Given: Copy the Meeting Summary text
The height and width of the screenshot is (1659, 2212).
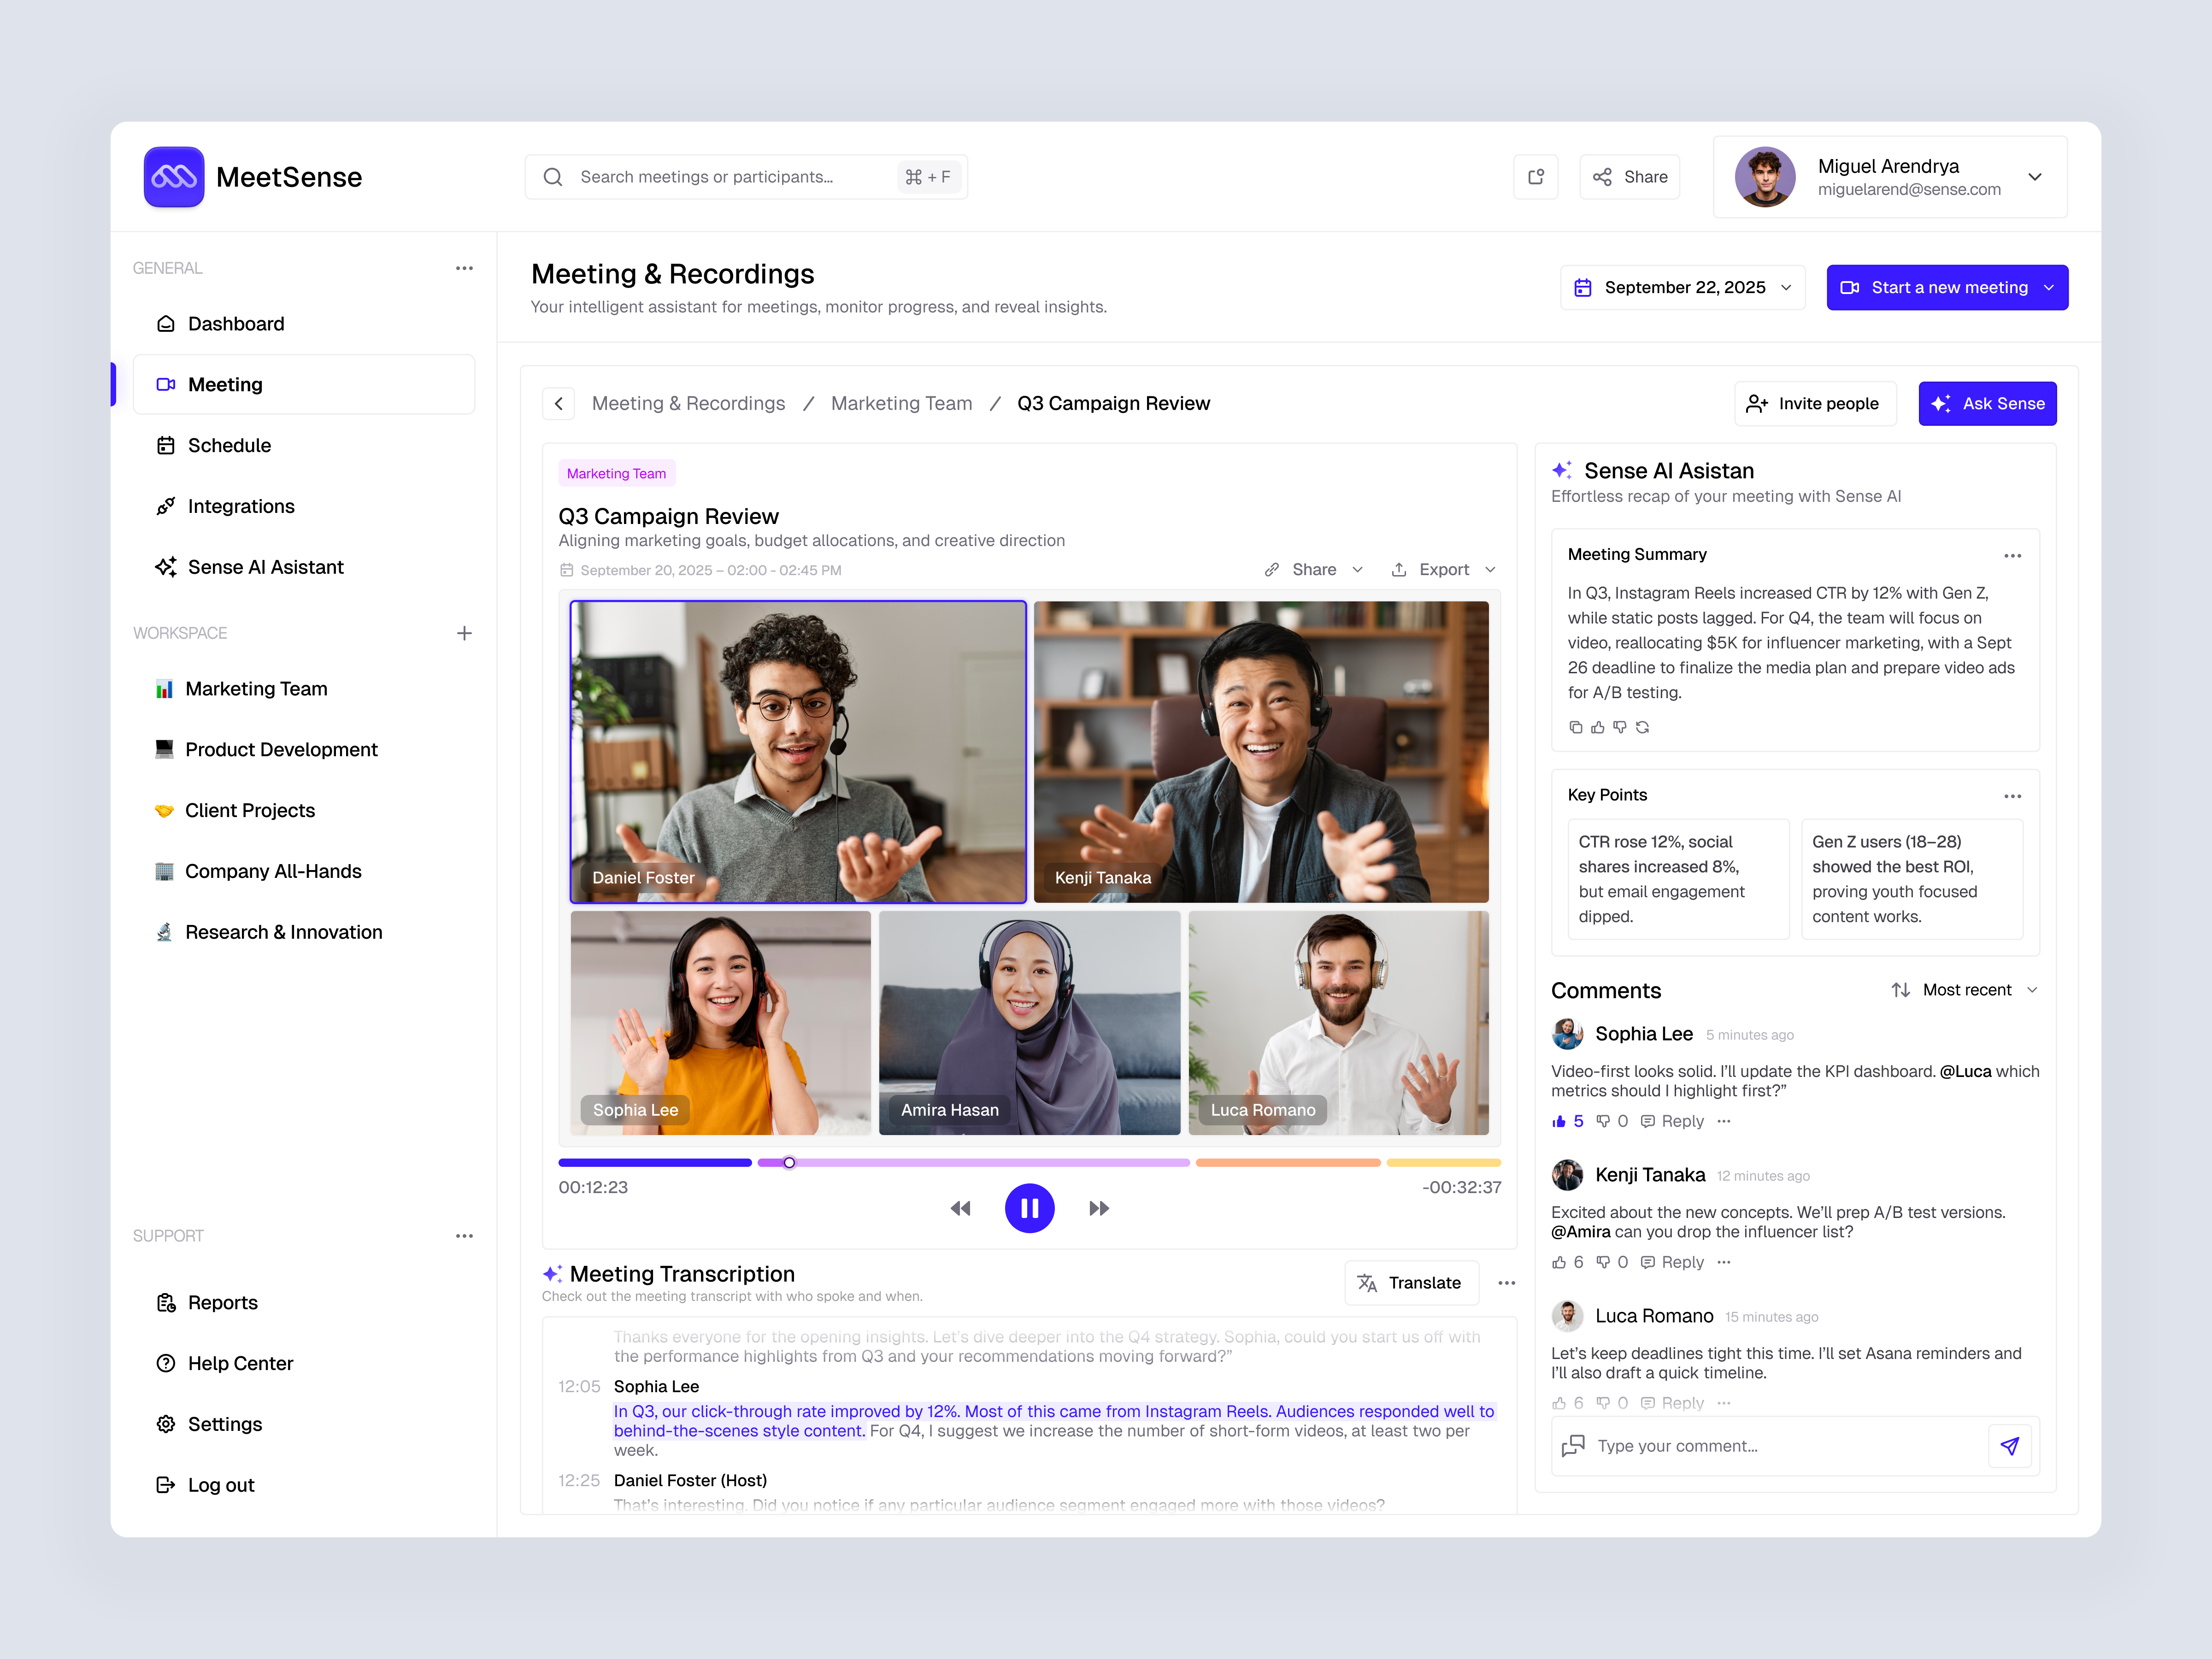Looking at the screenshot, I should pos(1577,727).
